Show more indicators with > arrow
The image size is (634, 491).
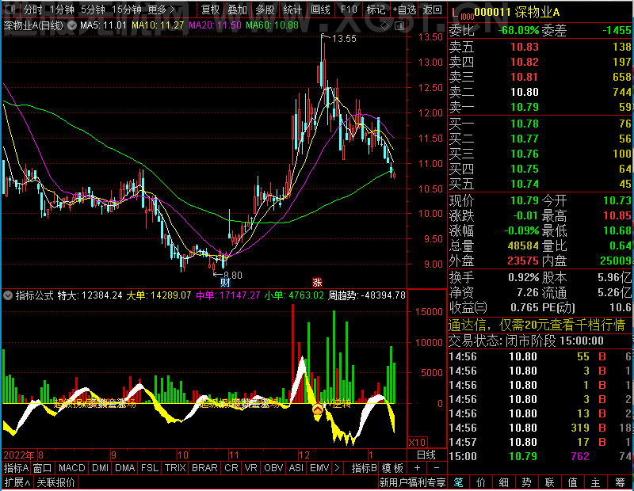click(x=338, y=468)
